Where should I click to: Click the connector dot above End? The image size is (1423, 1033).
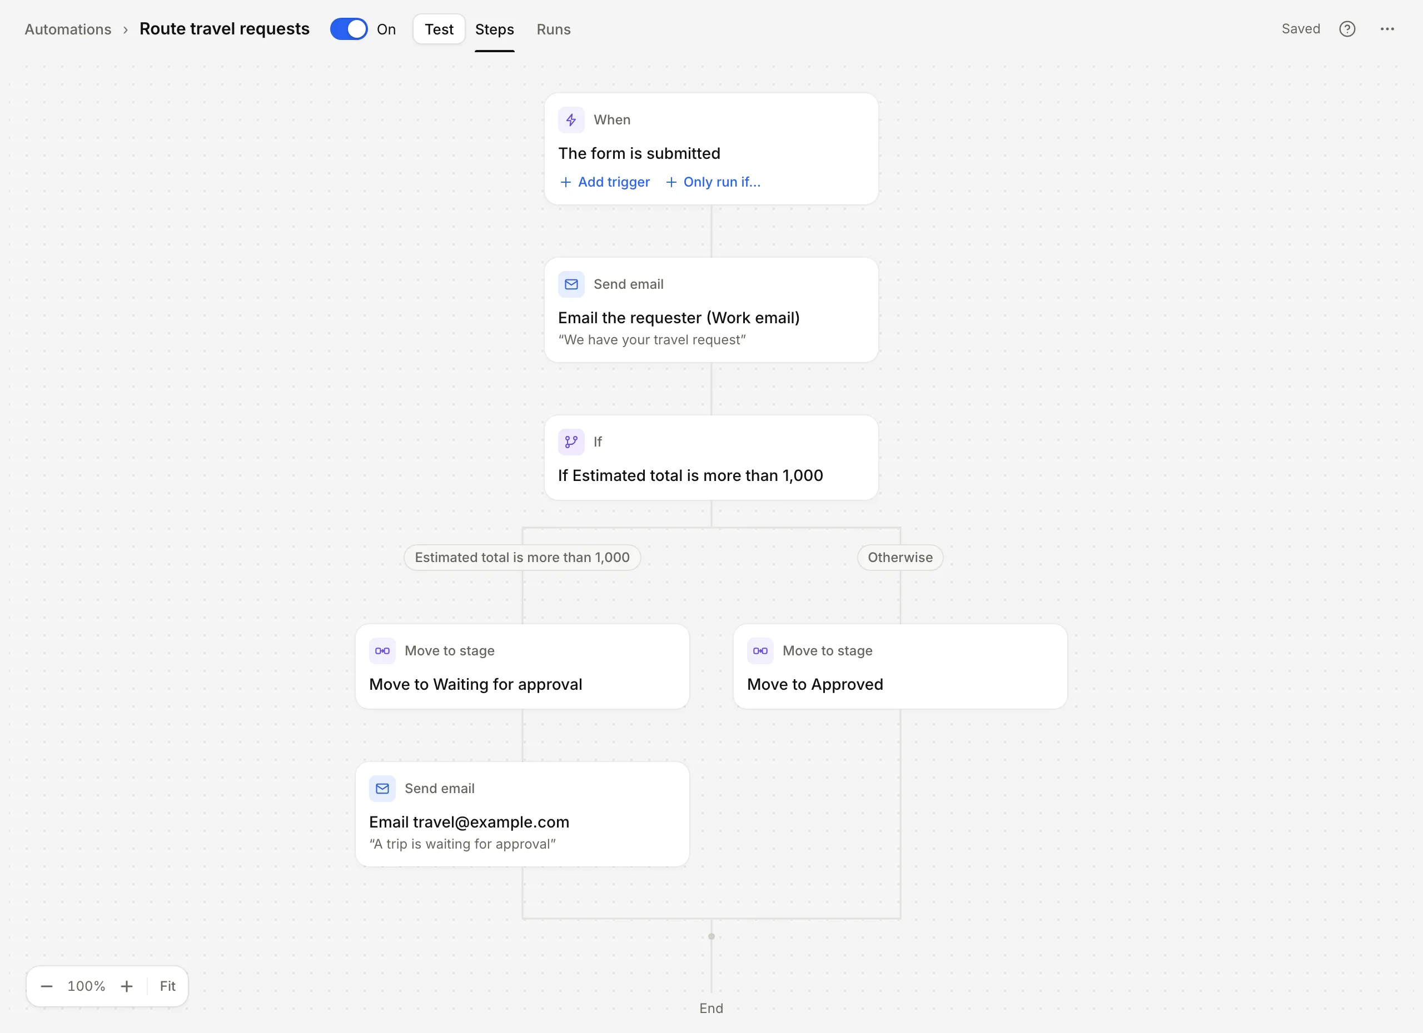[711, 936]
